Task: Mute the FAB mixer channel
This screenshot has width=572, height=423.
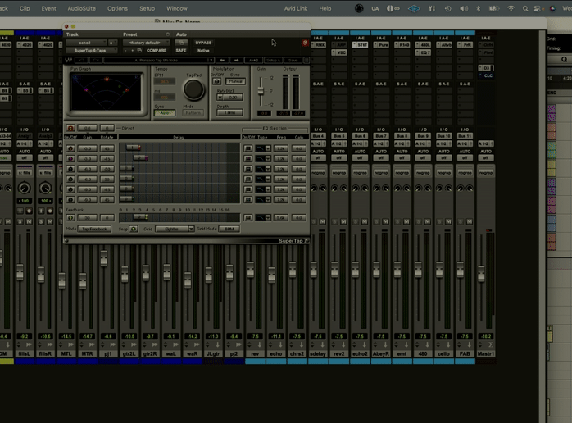Action: click(x=470, y=221)
